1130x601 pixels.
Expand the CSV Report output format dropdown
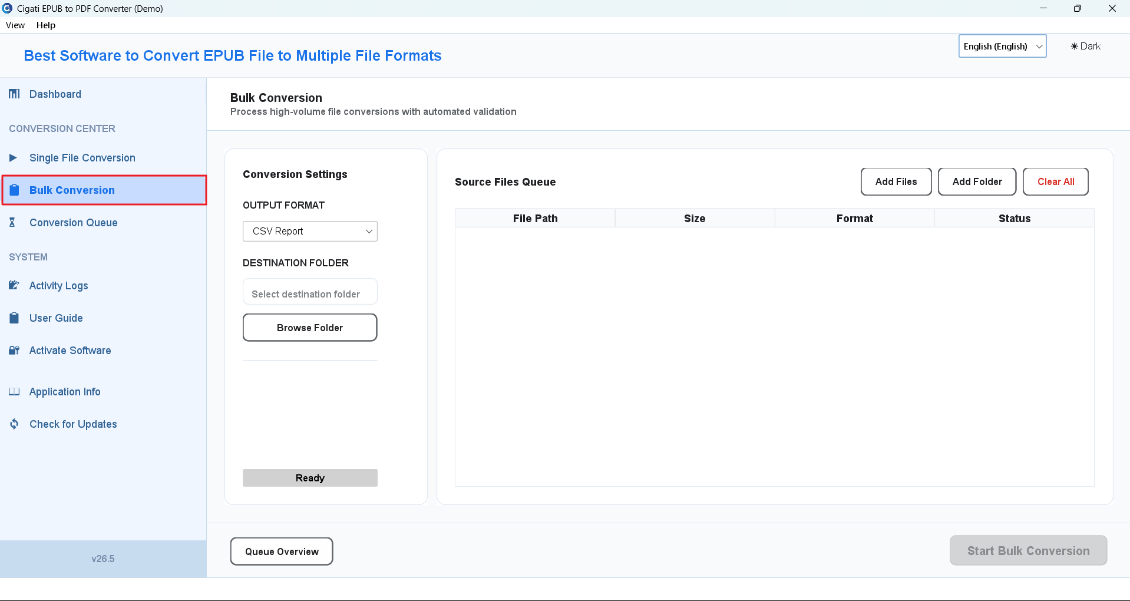coord(310,231)
